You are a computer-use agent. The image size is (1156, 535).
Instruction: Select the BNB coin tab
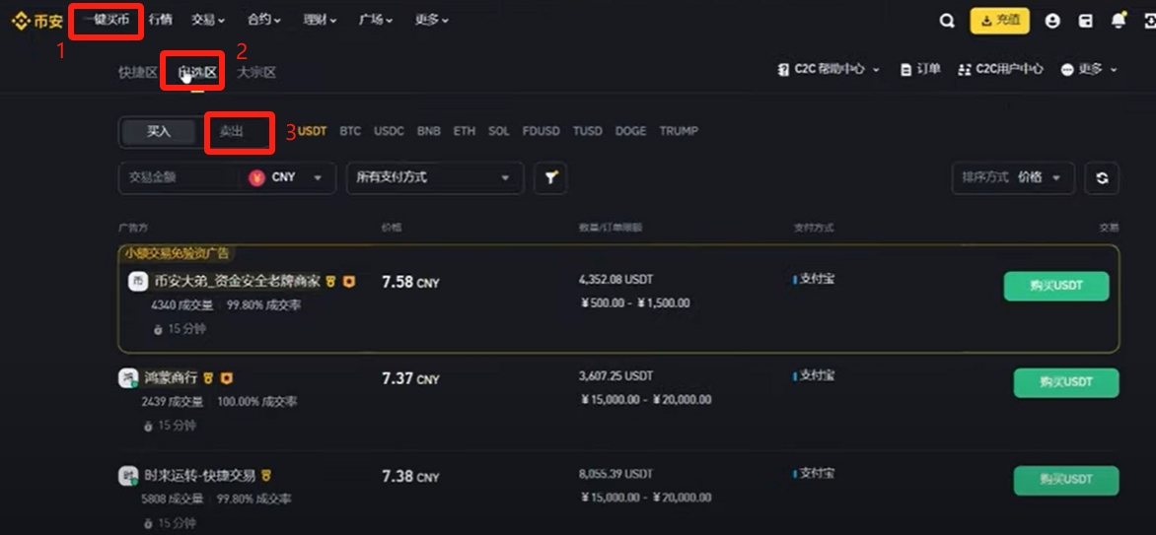[428, 131]
